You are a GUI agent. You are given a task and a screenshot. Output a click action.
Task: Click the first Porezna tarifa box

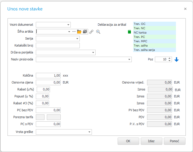[x=40, y=117]
